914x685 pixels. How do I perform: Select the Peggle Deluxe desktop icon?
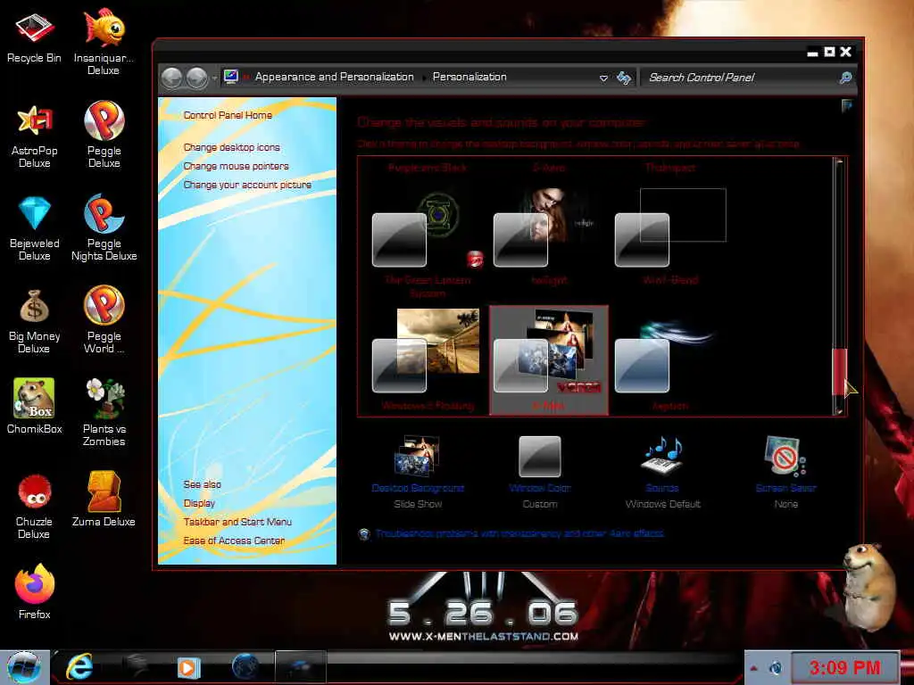104,136
